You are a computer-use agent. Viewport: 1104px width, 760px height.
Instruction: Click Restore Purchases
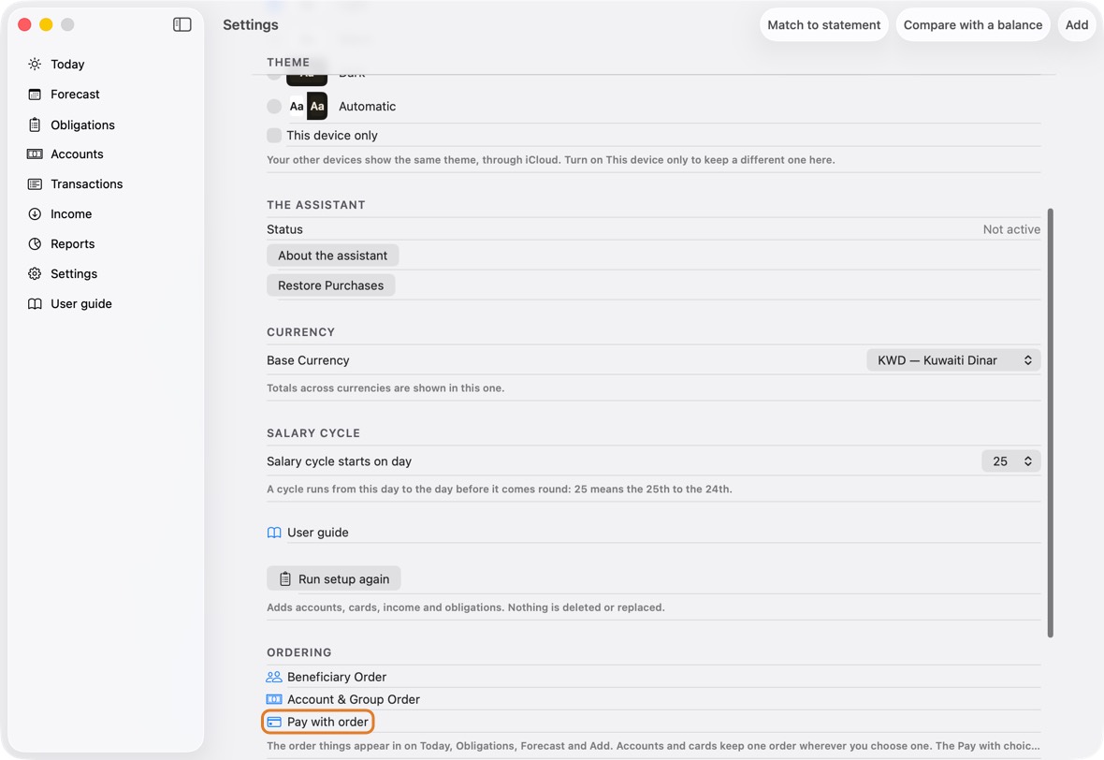pos(331,285)
